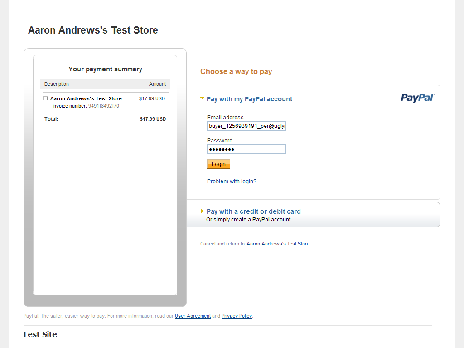This screenshot has height=348, width=464.
Task: Choose 'Pay with a credit or debit card'
Action: (253, 211)
